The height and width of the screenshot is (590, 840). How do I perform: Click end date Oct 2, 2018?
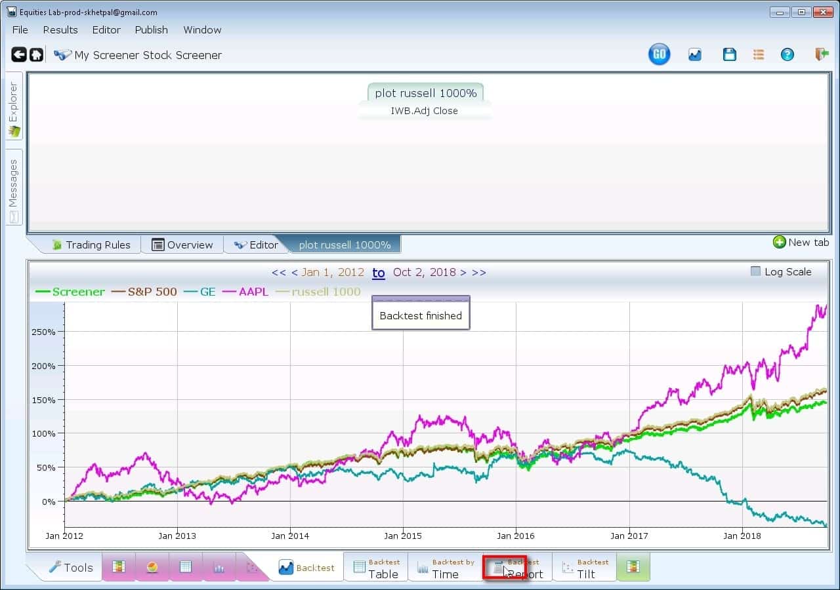(x=425, y=272)
